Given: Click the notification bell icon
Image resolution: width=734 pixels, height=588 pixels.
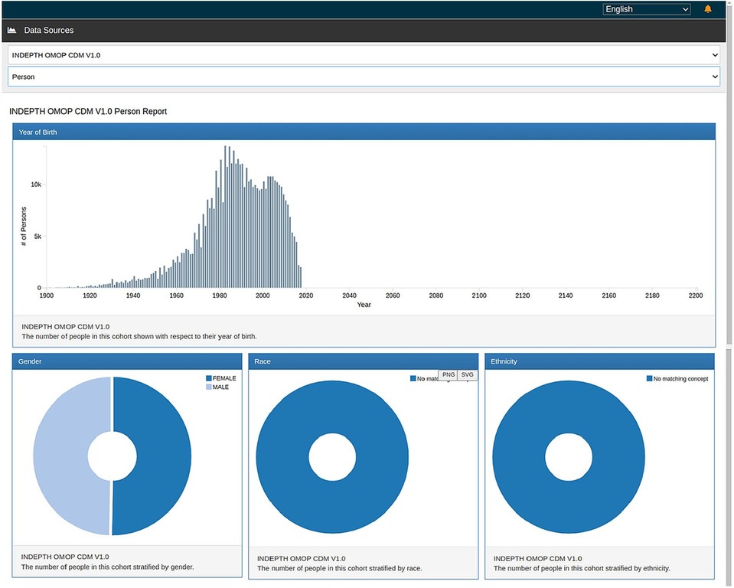Looking at the screenshot, I should pyautogui.click(x=708, y=9).
